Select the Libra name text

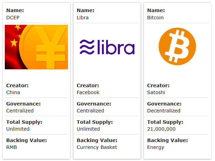click(x=83, y=18)
